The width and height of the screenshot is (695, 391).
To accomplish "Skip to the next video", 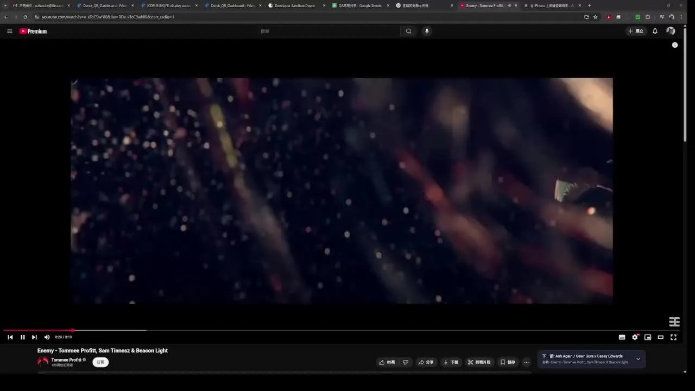I will click(34, 337).
